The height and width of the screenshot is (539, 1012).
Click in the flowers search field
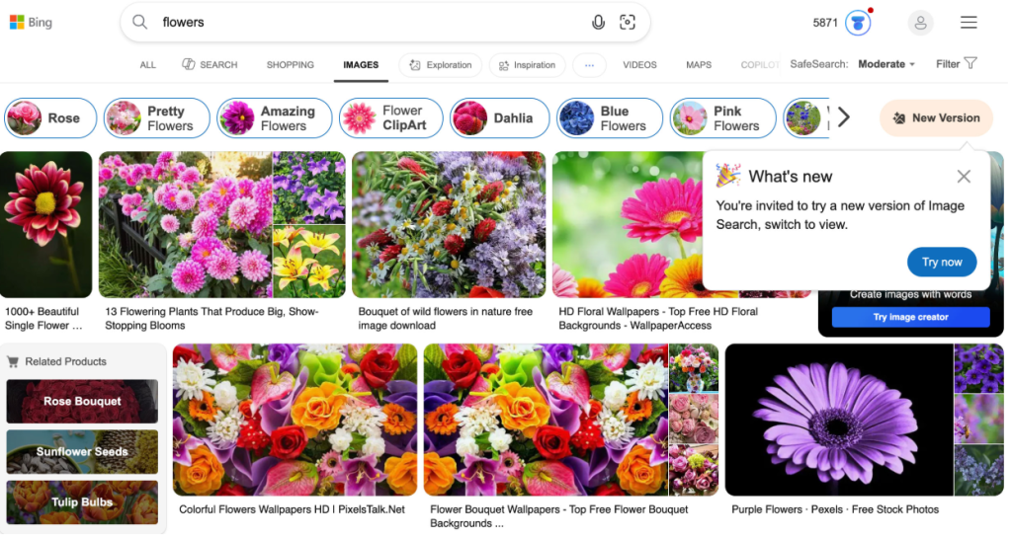[x=366, y=23]
